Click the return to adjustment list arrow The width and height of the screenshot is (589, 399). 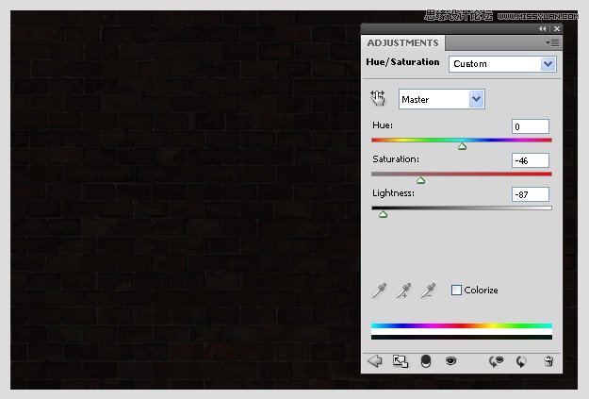coord(374,361)
